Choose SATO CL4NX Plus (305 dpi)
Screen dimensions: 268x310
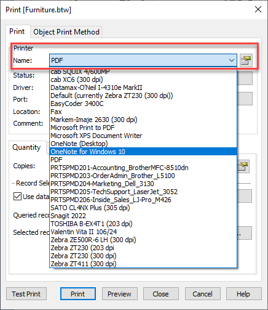[x=143, y=208]
